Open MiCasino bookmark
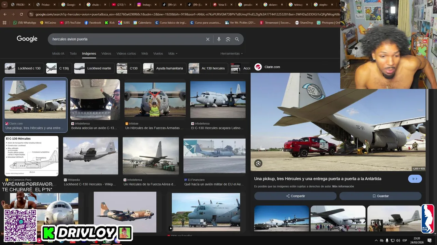Screen dimensions: 437x245 pos(48,23)
